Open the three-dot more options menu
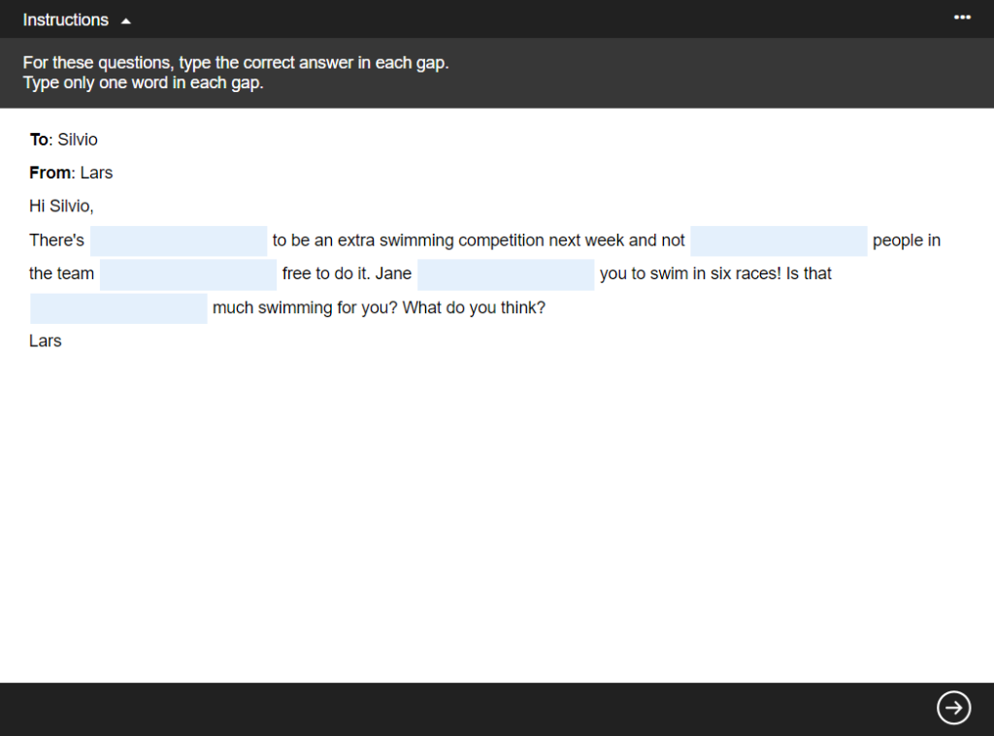The width and height of the screenshot is (994, 736). pos(962,17)
